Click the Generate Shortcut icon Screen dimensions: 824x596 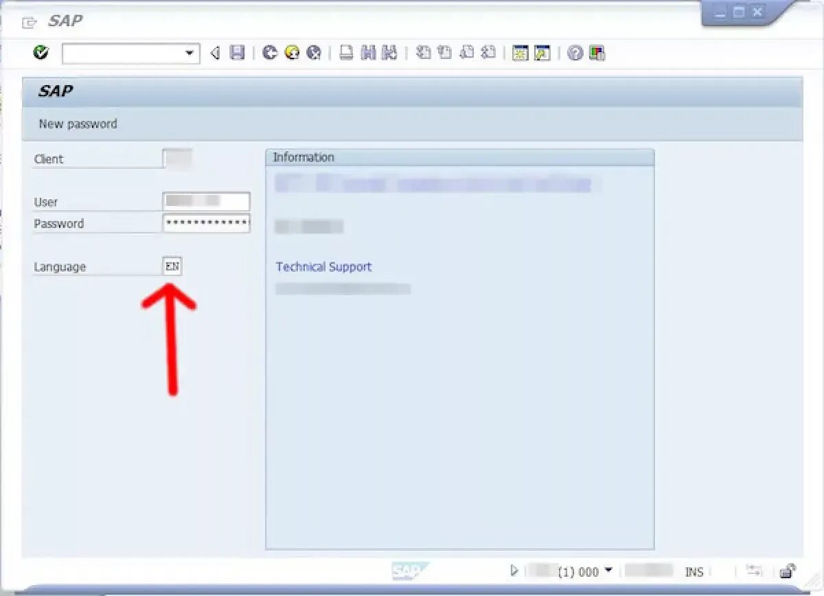(542, 53)
